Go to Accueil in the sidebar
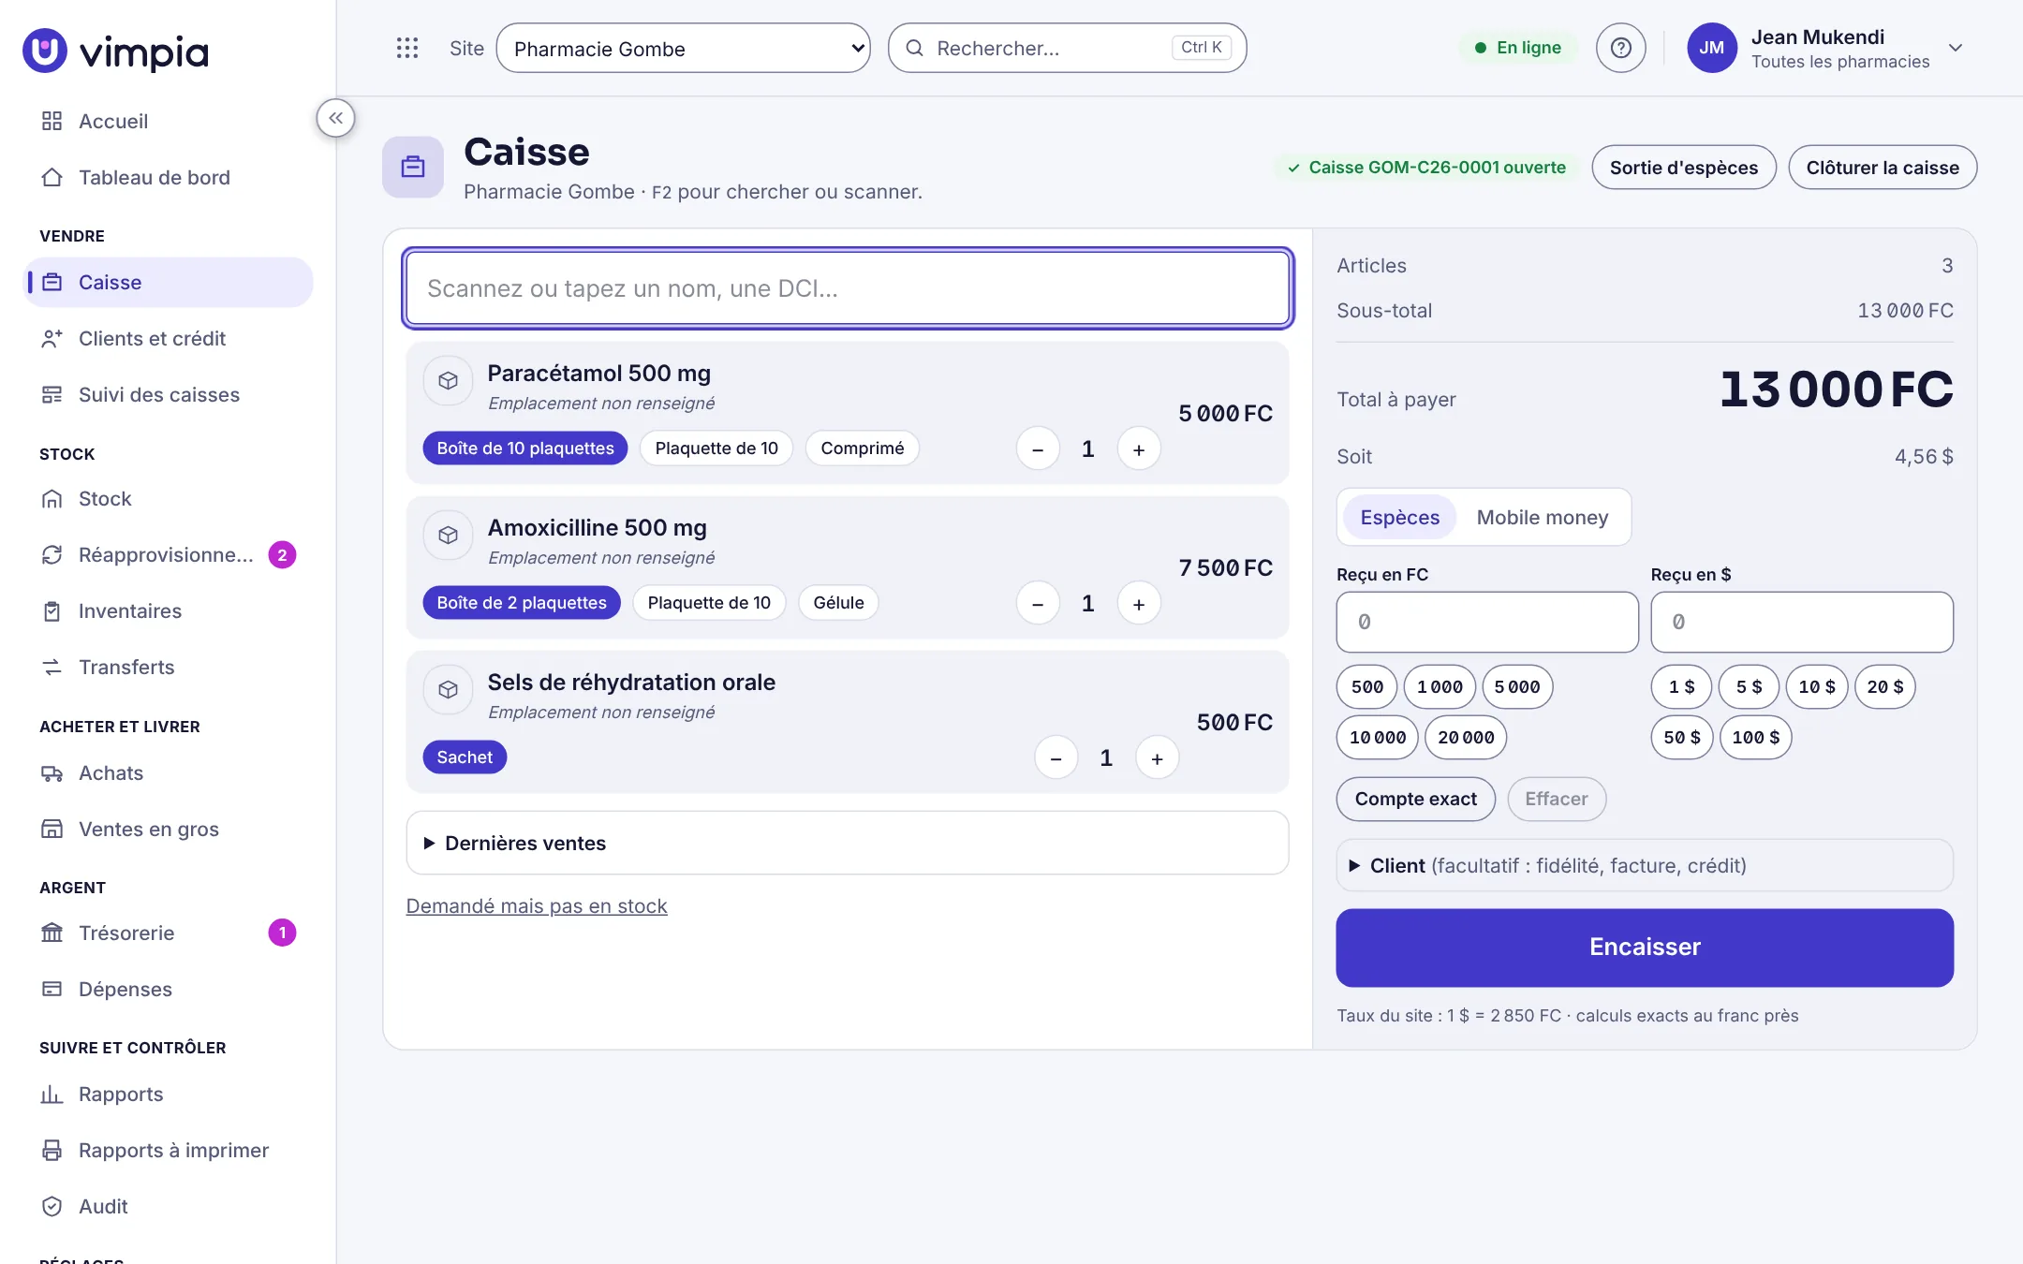 click(168, 121)
